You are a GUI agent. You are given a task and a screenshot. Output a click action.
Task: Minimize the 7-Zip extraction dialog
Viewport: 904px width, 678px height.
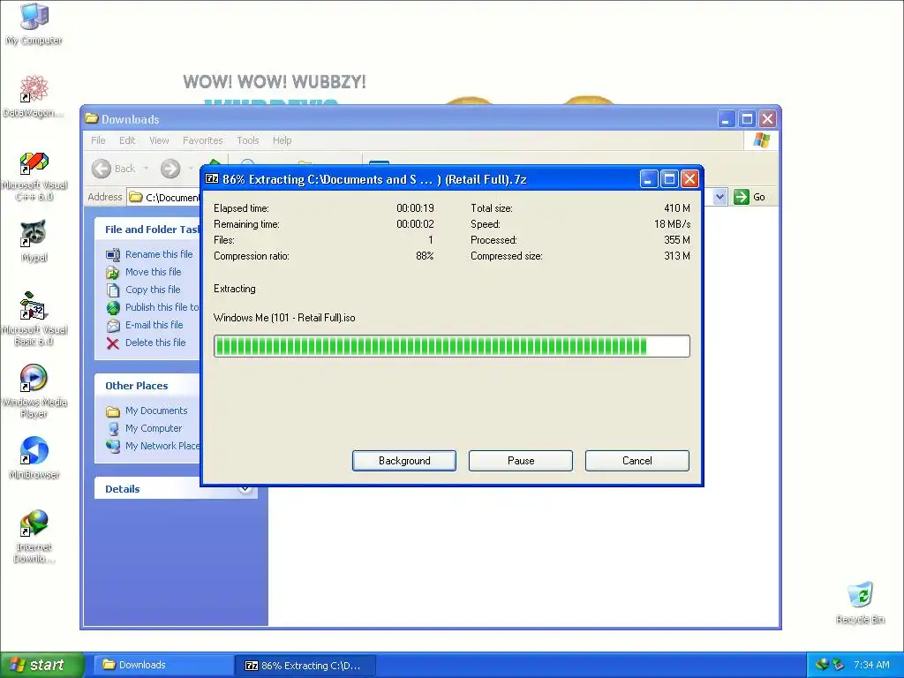point(648,179)
